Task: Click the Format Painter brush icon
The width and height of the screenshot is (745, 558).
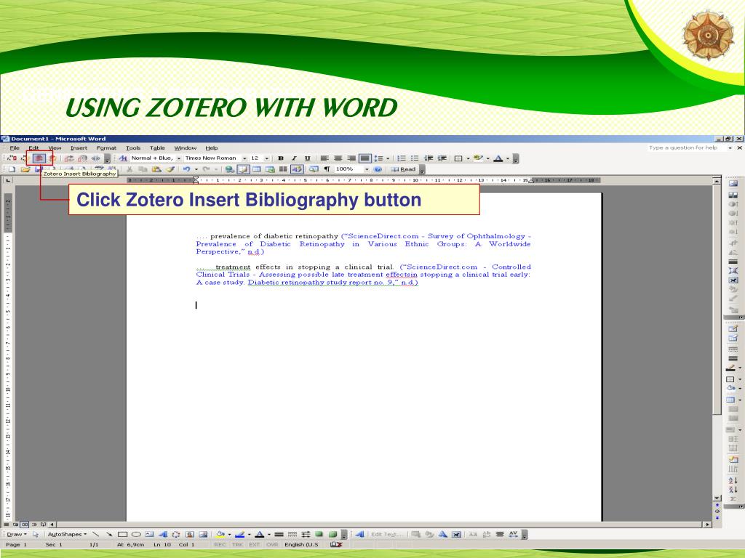Action: [x=170, y=169]
